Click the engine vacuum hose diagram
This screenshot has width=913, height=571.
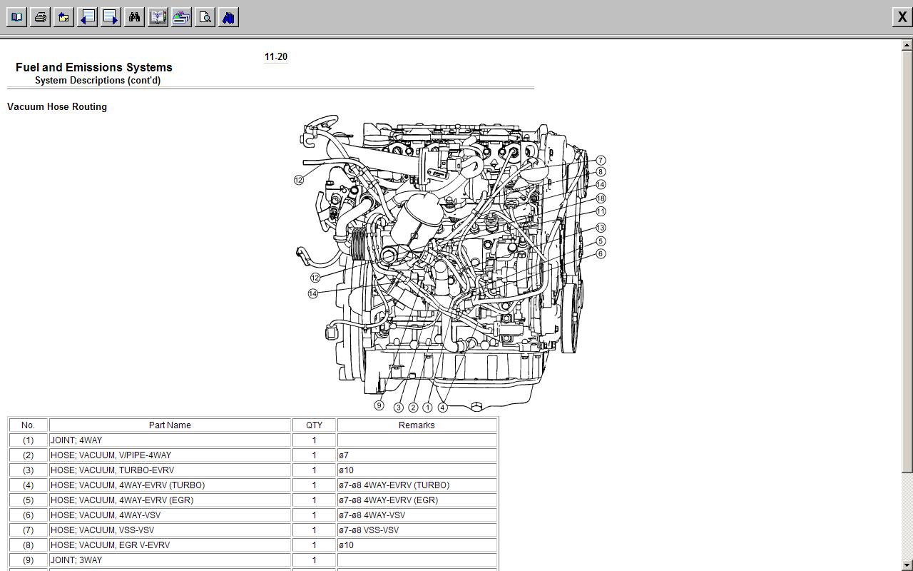(449, 264)
